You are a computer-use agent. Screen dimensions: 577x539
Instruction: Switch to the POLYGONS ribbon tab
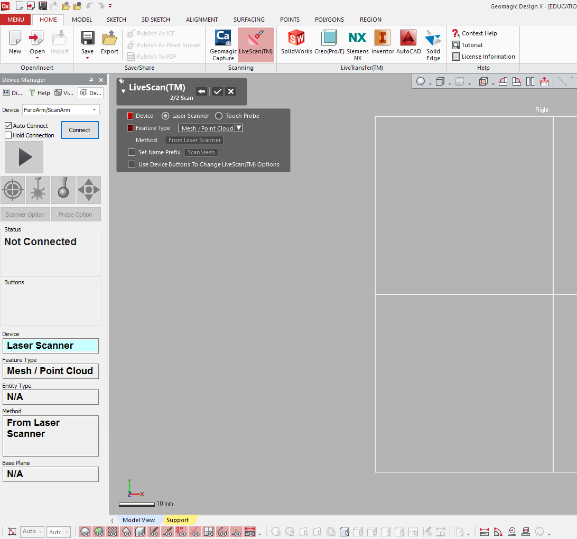click(329, 20)
